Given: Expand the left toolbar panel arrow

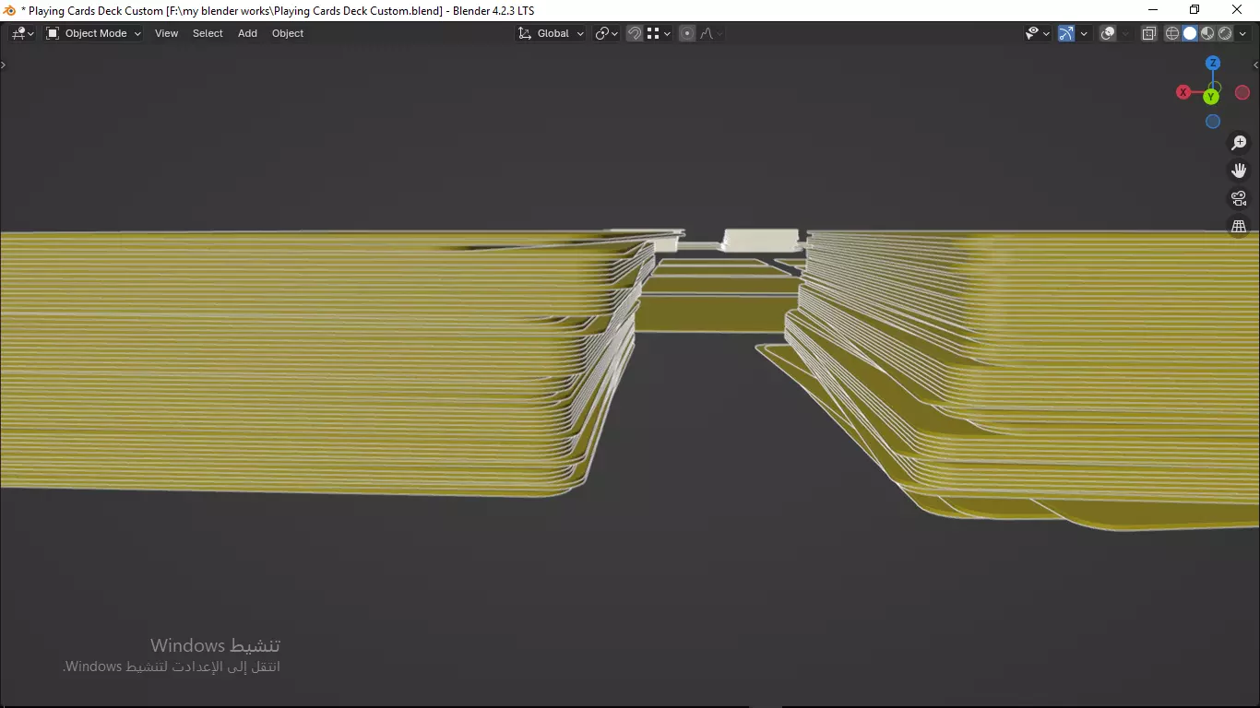Looking at the screenshot, I should click(4, 65).
